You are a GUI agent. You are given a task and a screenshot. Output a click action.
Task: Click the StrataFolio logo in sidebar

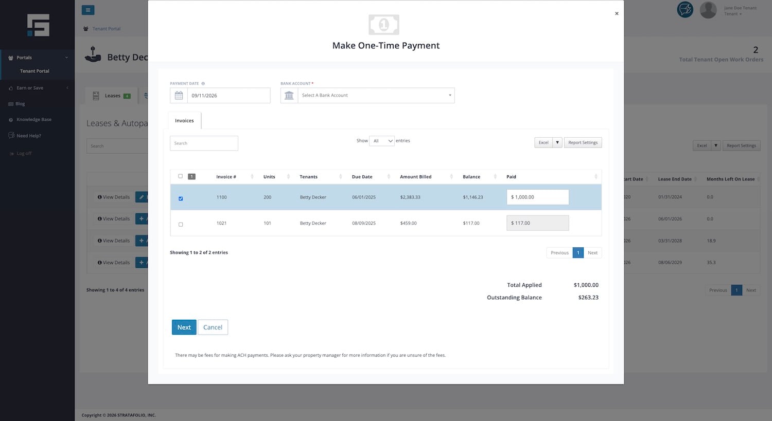38,25
